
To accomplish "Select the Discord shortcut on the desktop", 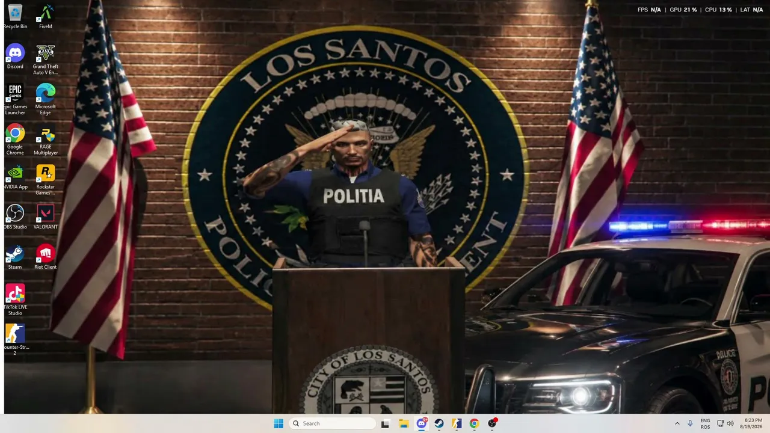I will pyautogui.click(x=15, y=57).
